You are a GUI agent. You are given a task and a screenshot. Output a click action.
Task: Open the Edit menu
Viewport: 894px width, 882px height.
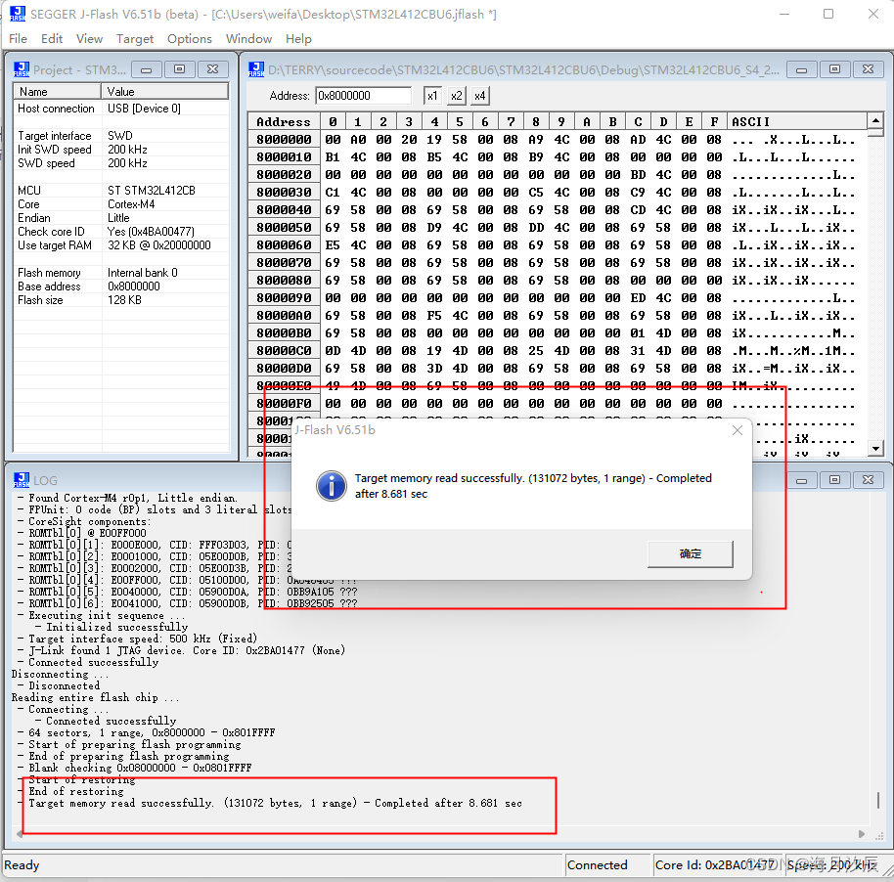point(51,39)
